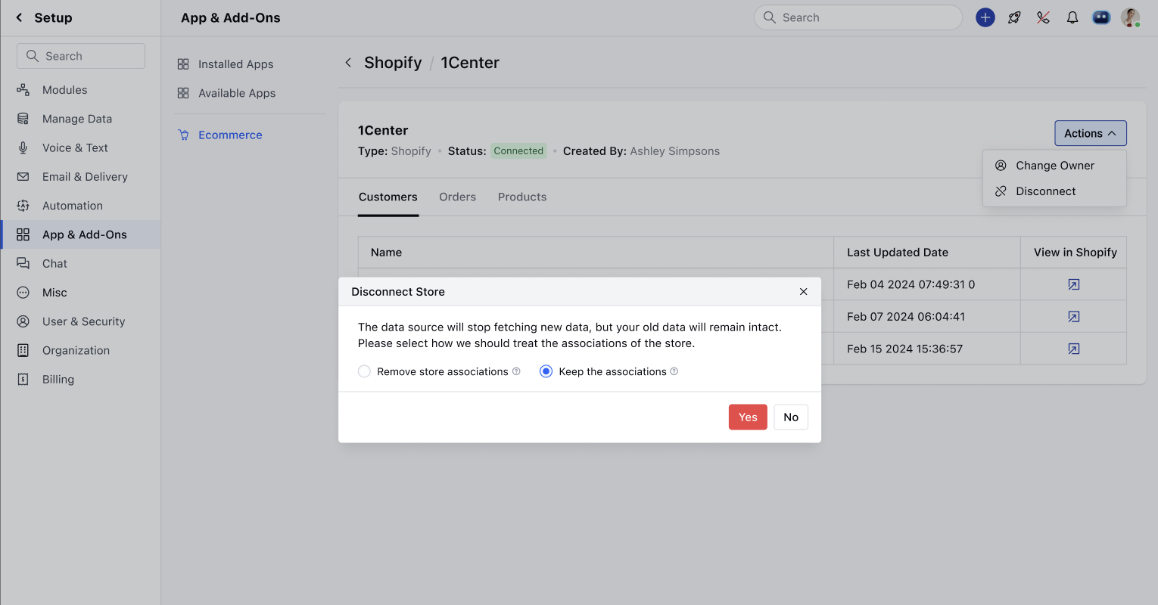Click the Ecommerce shopping cart icon

click(183, 135)
